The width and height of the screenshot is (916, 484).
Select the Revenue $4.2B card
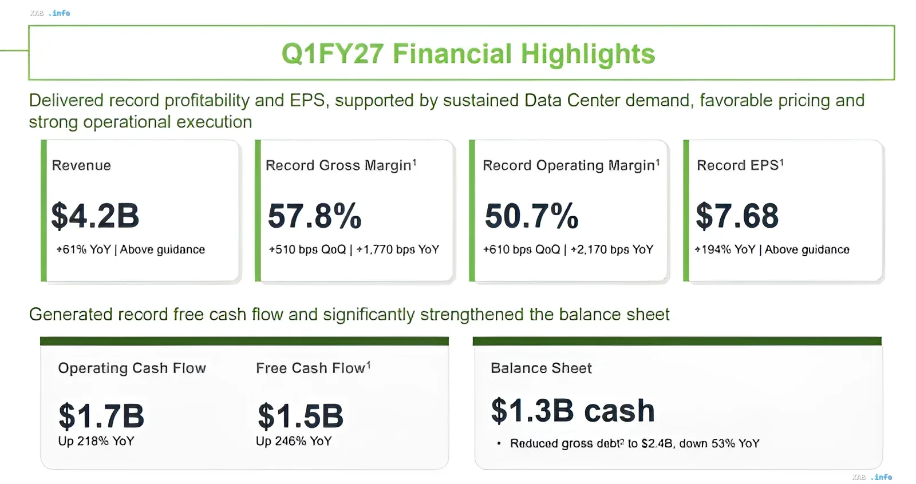pyautogui.click(x=140, y=211)
